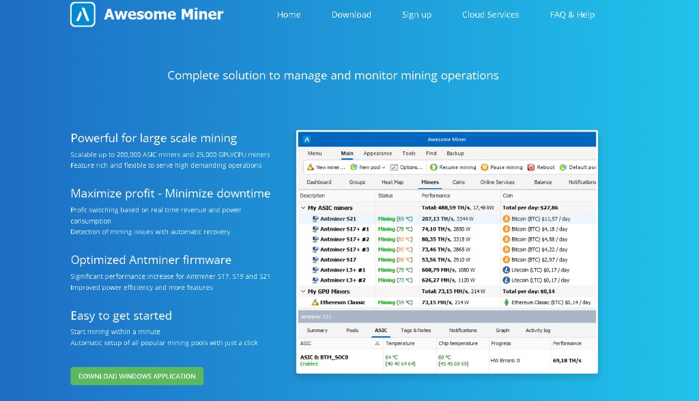Select 'Total: 488,59 TH/s' performance text

coord(446,207)
